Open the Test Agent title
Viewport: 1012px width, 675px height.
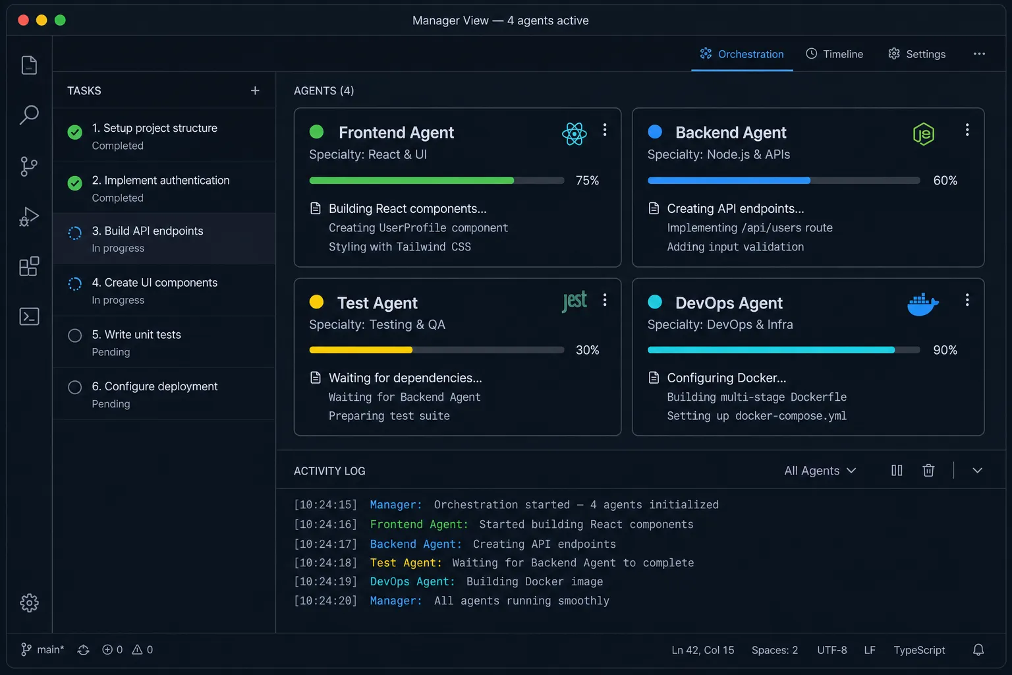pyautogui.click(x=377, y=303)
